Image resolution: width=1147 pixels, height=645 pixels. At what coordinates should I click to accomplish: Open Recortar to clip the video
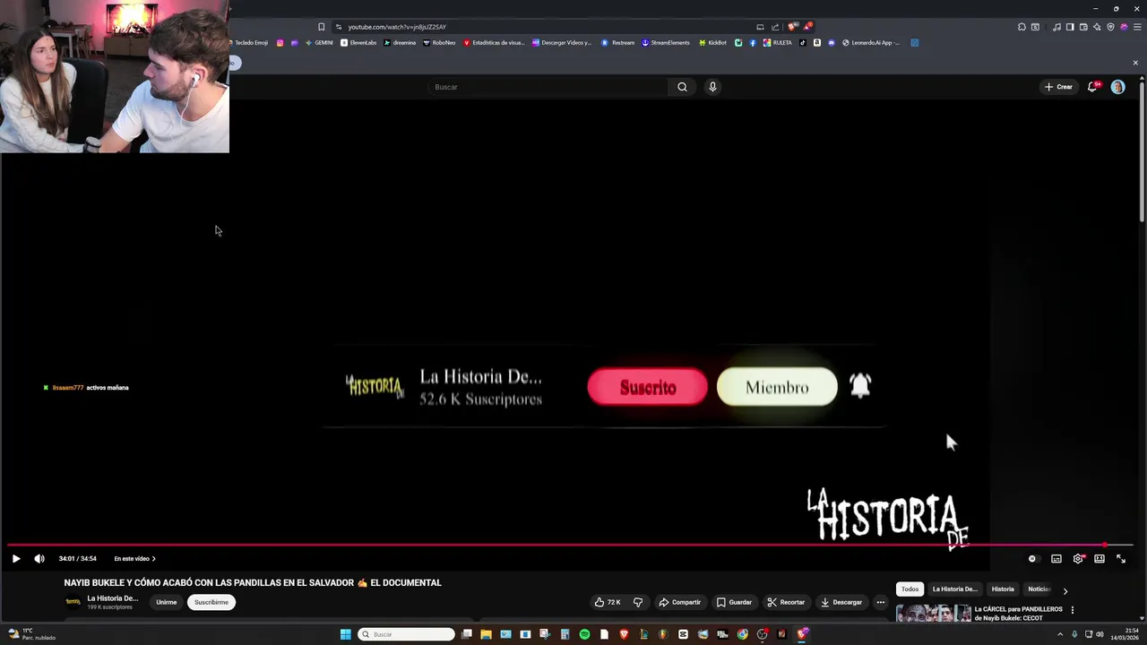coord(786,602)
